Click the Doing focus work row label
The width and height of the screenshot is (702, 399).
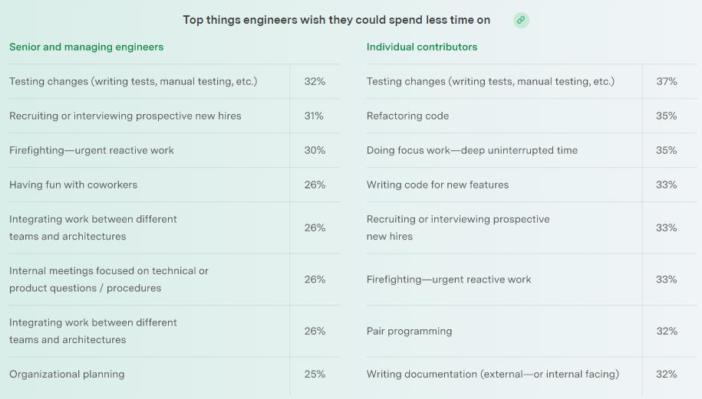point(472,150)
